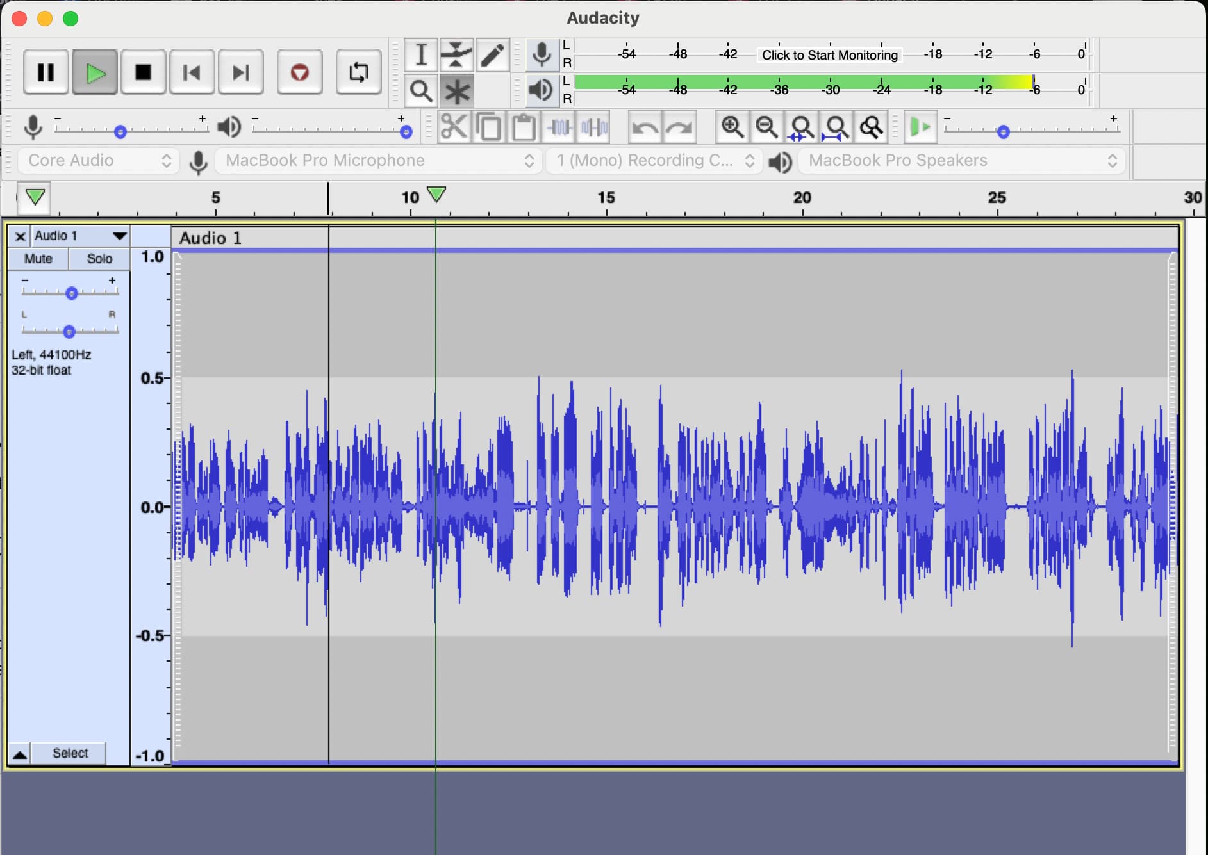Select the Envelope tool

click(456, 55)
